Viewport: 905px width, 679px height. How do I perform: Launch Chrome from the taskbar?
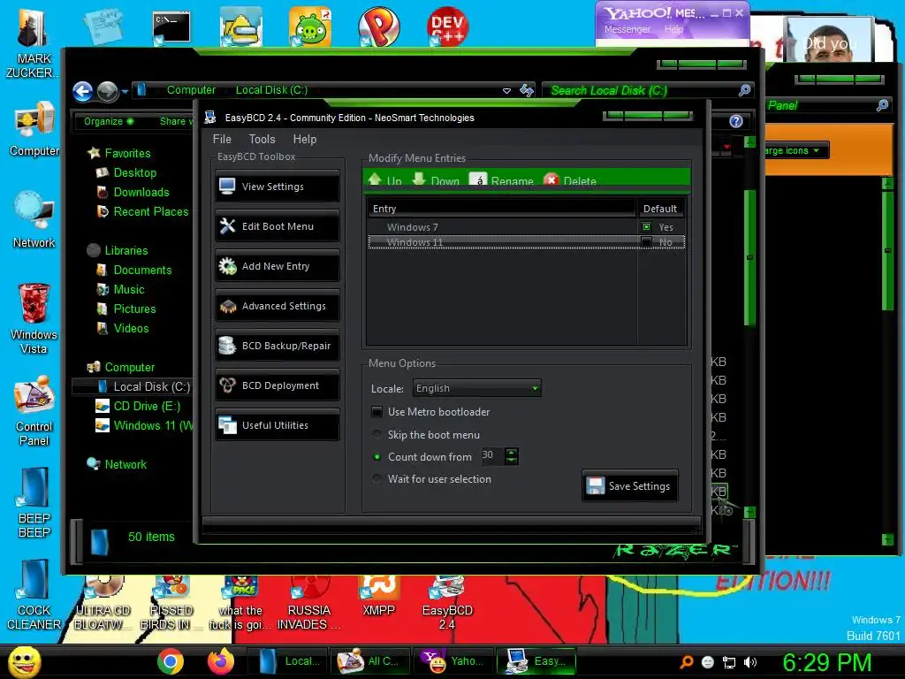[x=171, y=661]
